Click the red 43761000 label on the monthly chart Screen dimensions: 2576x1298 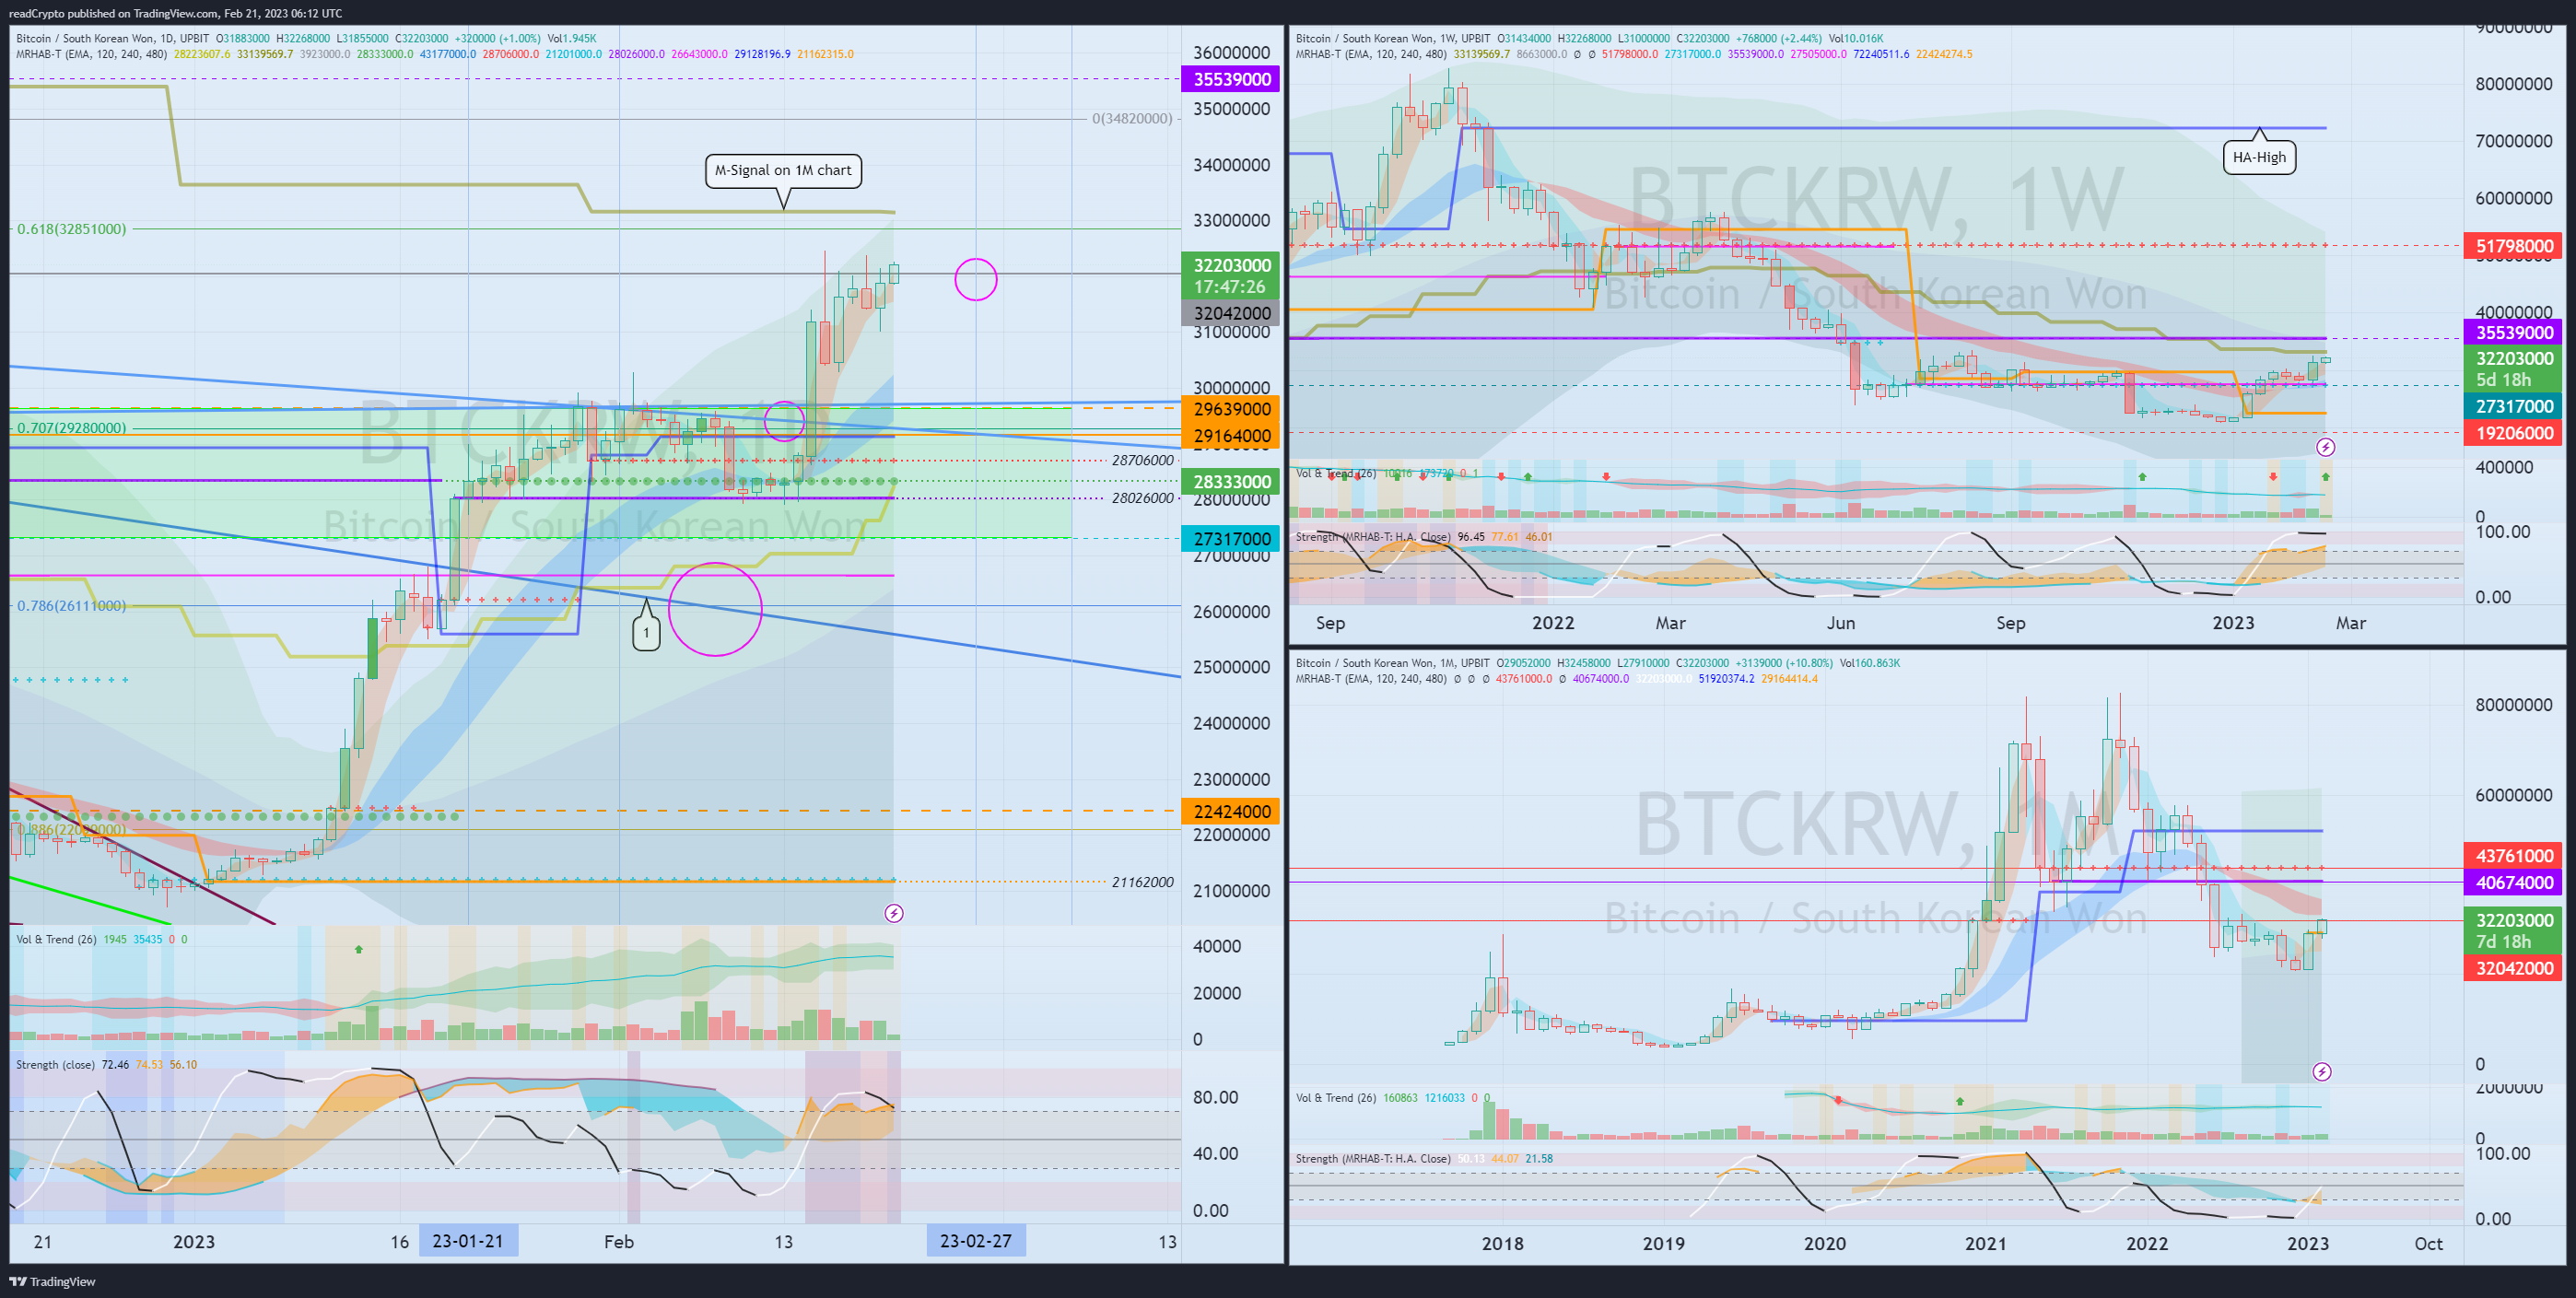[2514, 856]
